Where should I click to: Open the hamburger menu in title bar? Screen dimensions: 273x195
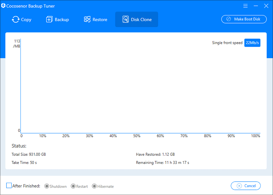coord(245,6)
